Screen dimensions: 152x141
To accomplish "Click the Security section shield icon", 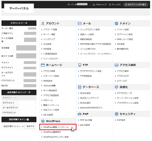I will click(116, 114).
